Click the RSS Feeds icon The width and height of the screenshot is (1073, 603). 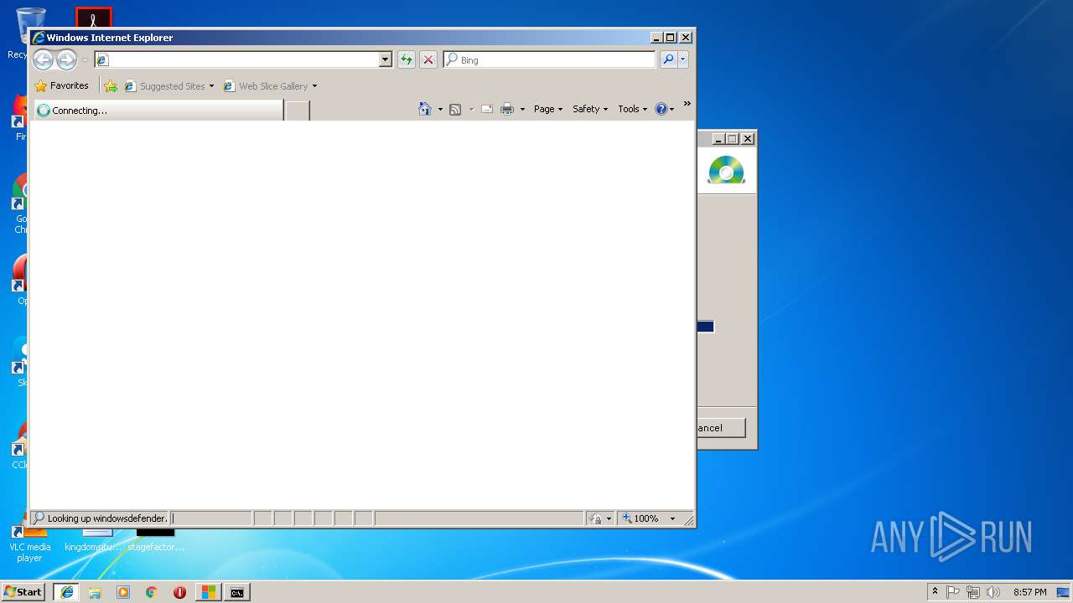point(455,109)
